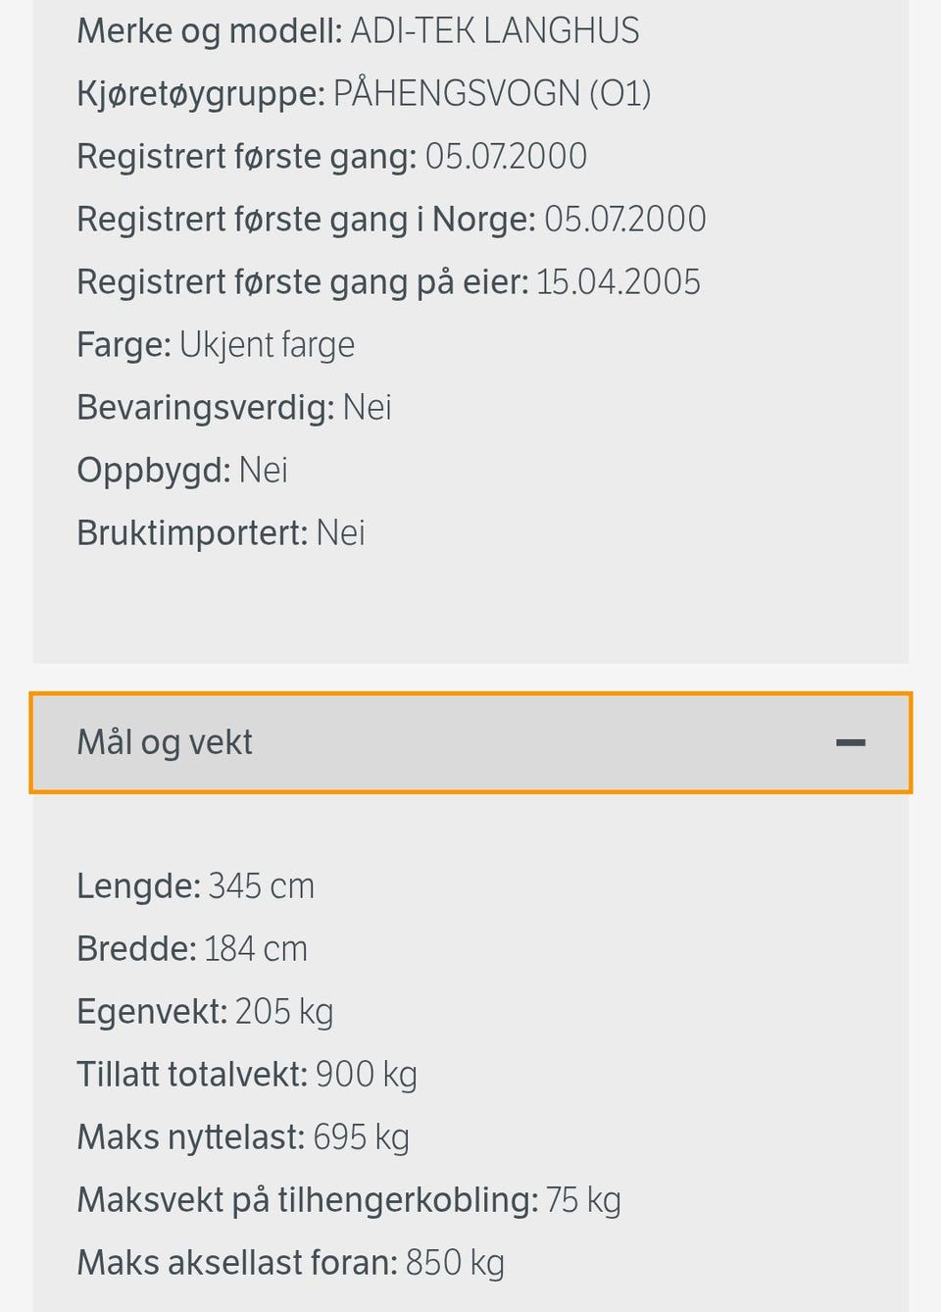
Task: Click the Farge Ukjent farge line
Action: pyautogui.click(x=216, y=345)
